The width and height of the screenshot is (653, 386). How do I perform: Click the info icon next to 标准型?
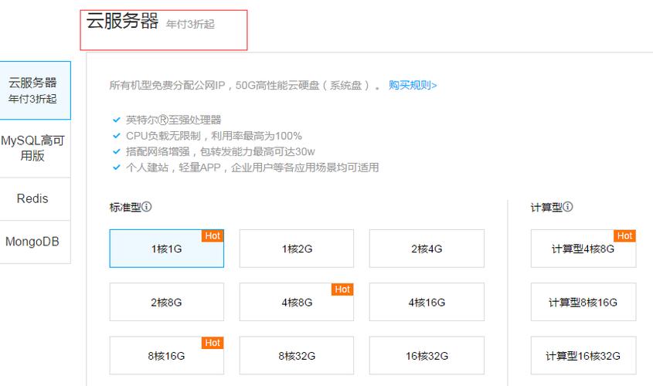[147, 207]
